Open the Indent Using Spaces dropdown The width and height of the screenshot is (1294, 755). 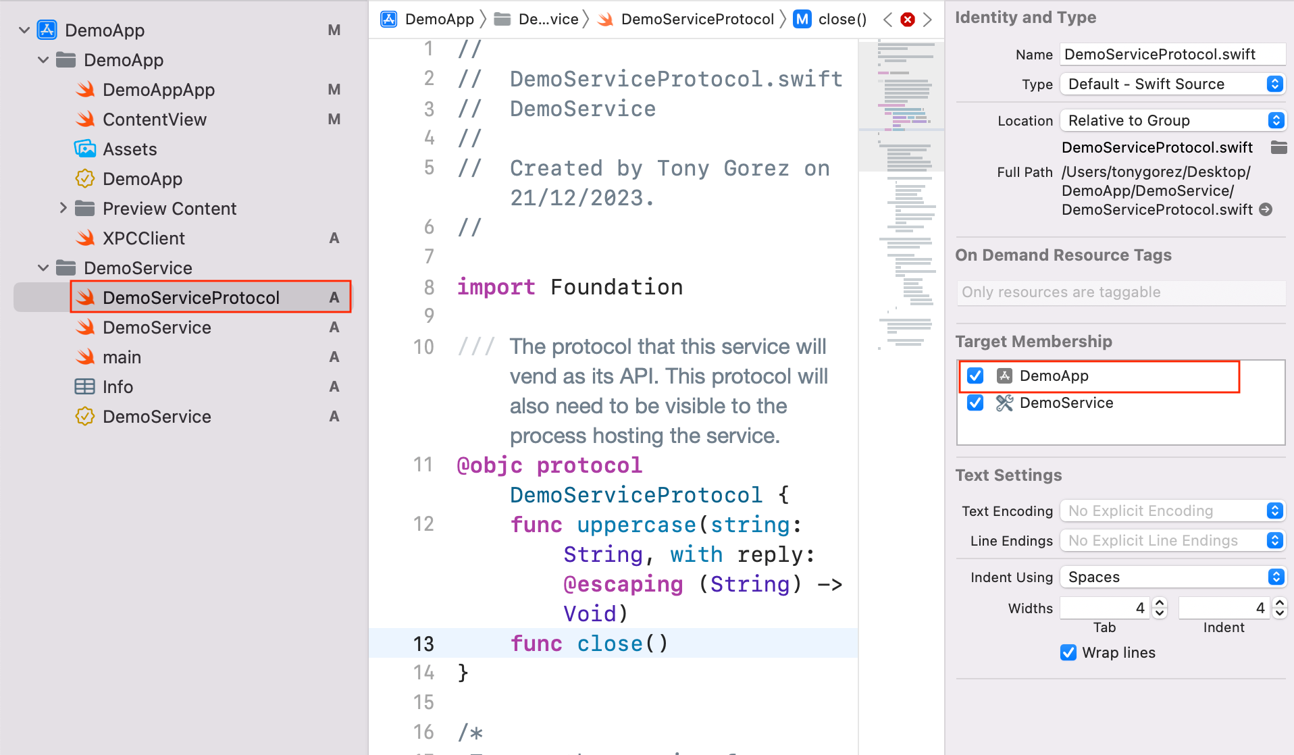pos(1172,577)
